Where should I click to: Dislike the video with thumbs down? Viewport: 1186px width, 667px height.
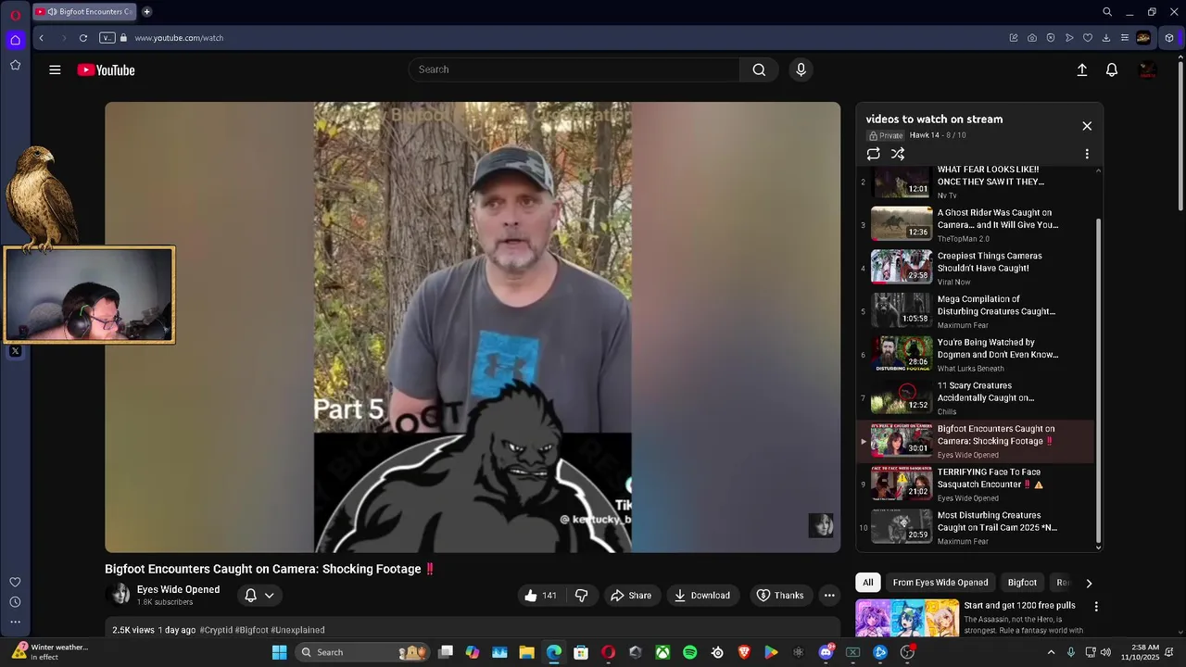pyautogui.click(x=582, y=596)
